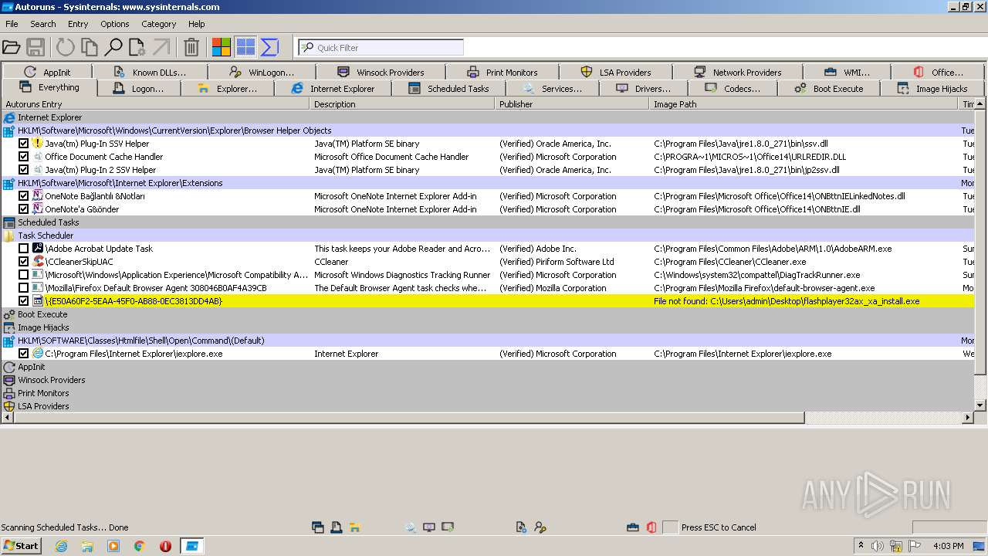Click the status bar Explorer folder icon
Screen dimensions: 988x556
point(355,527)
